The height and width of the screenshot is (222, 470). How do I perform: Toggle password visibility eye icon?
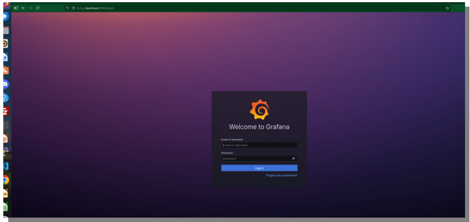coord(293,158)
